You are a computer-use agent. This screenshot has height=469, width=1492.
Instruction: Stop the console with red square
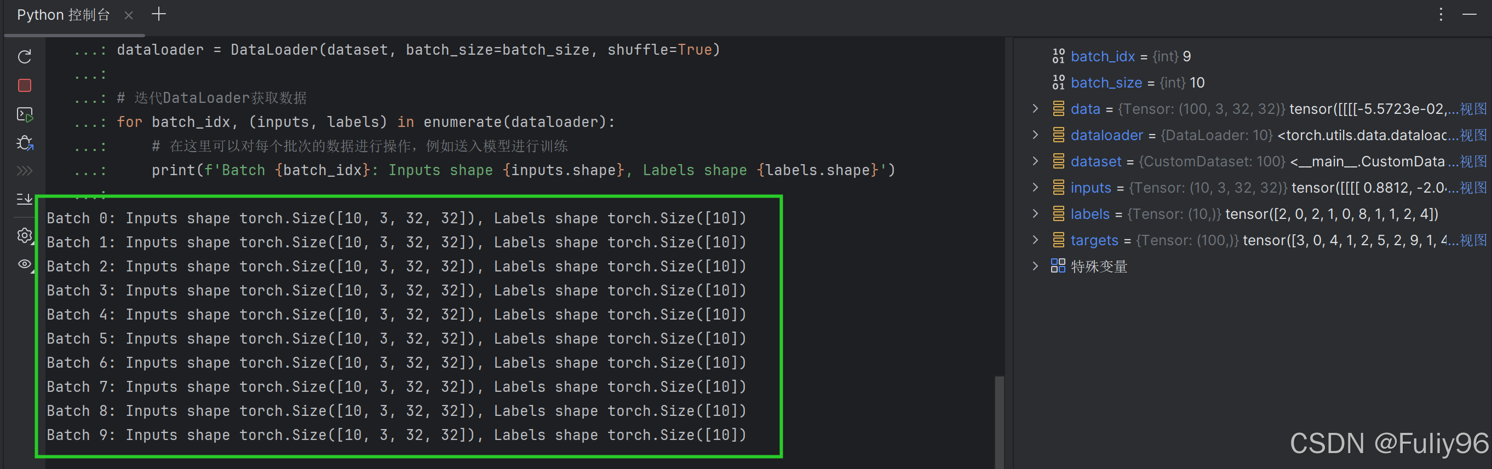pyautogui.click(x=24, y=86)
